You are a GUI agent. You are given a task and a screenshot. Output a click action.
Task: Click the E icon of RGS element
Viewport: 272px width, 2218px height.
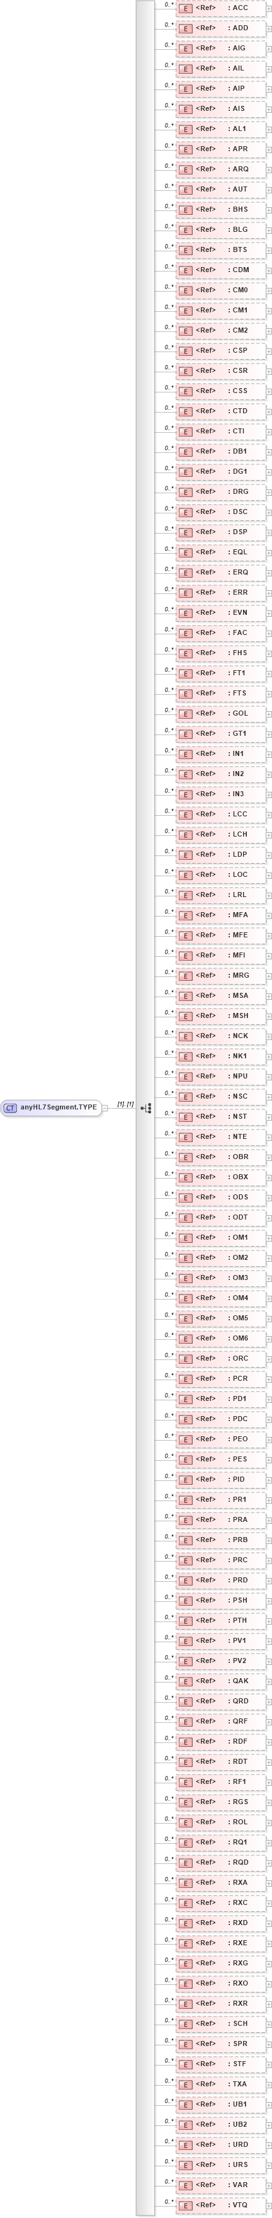click(186, 1802)
